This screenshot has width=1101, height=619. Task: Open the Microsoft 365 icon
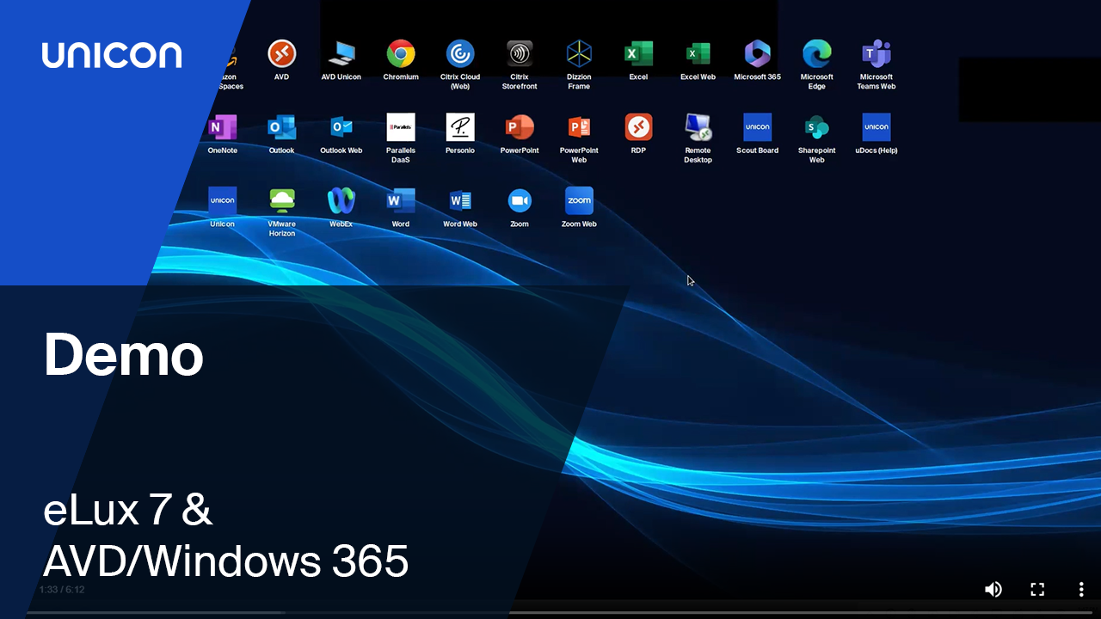[x=757, y=54]
